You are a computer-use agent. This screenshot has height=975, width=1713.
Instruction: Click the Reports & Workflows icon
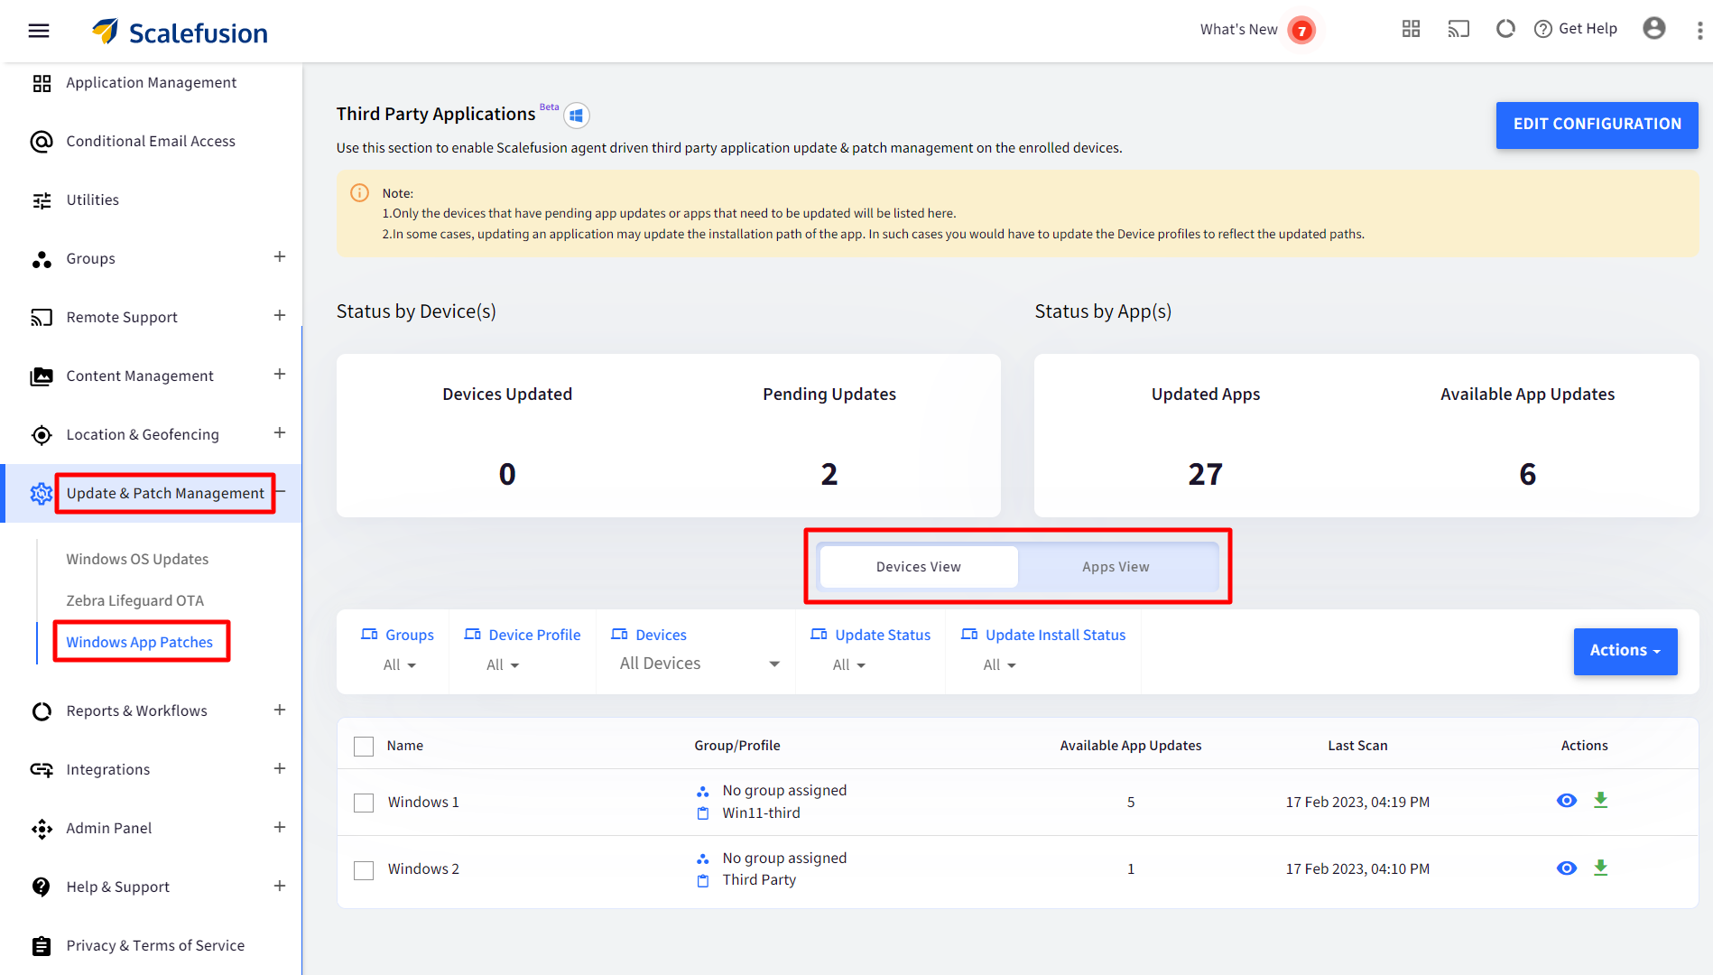pyautogui.click(x=42, y=711)
